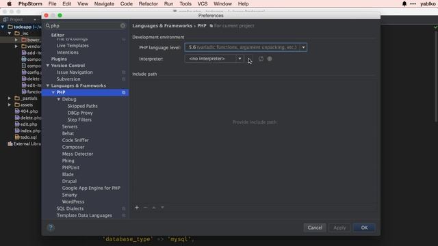The width and height of the screenshot is (438, 246).
Task: Clear the php search field
Action: [x=123, y=26]
